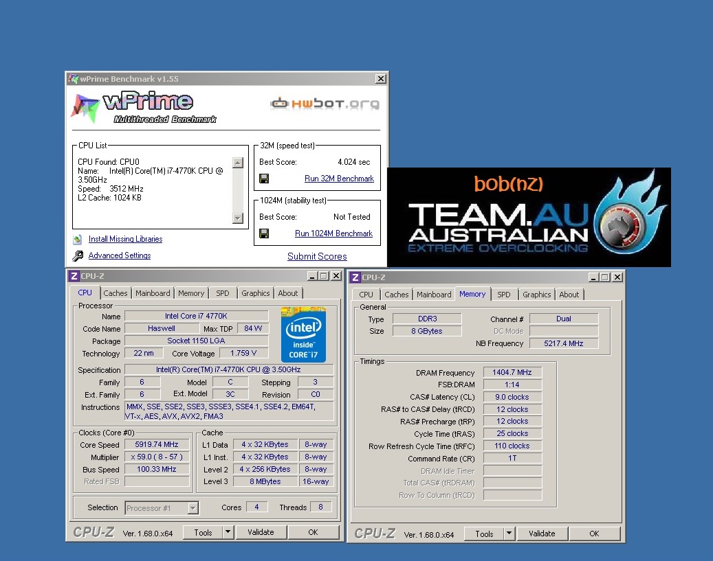Click OK in right CPU-Z window

(x=594, y=534)
